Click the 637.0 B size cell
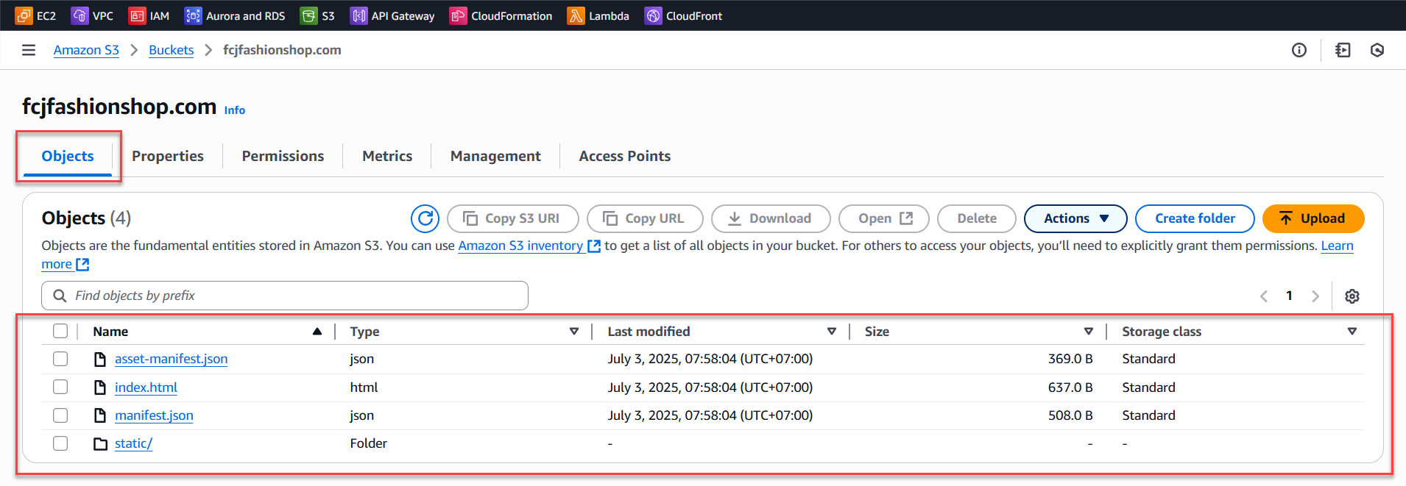The height and width of the screenshot is (486, 1406). (x=1070, y=387)
